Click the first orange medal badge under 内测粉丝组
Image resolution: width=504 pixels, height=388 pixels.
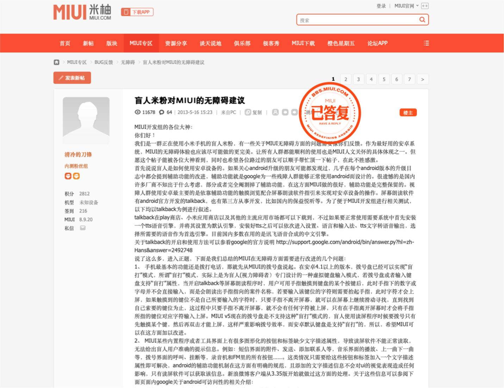(x=68, y=176)
